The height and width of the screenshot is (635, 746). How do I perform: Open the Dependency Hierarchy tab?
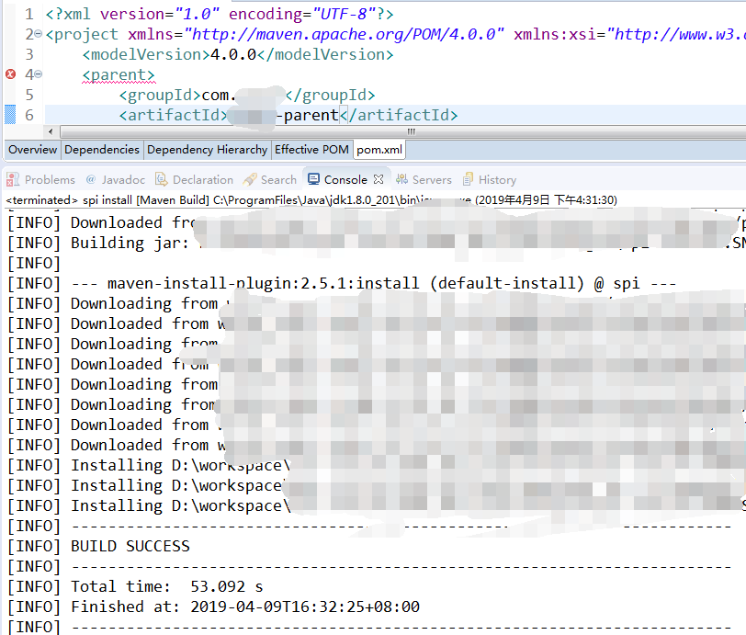207,150
